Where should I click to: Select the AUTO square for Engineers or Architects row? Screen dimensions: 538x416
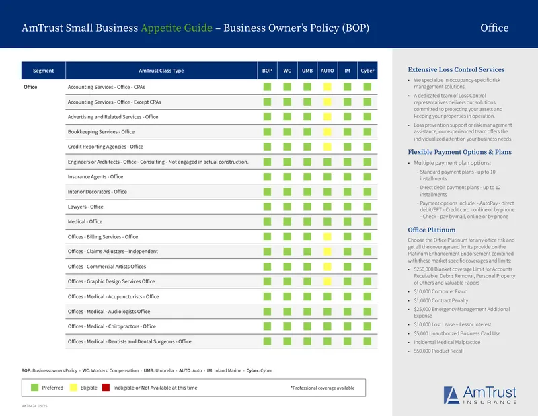coord(328,162)
